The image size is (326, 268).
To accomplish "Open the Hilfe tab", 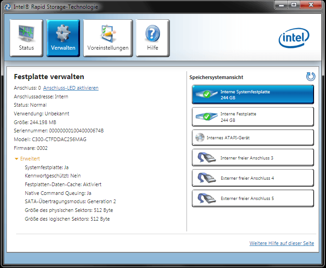I will pos(153,38).
